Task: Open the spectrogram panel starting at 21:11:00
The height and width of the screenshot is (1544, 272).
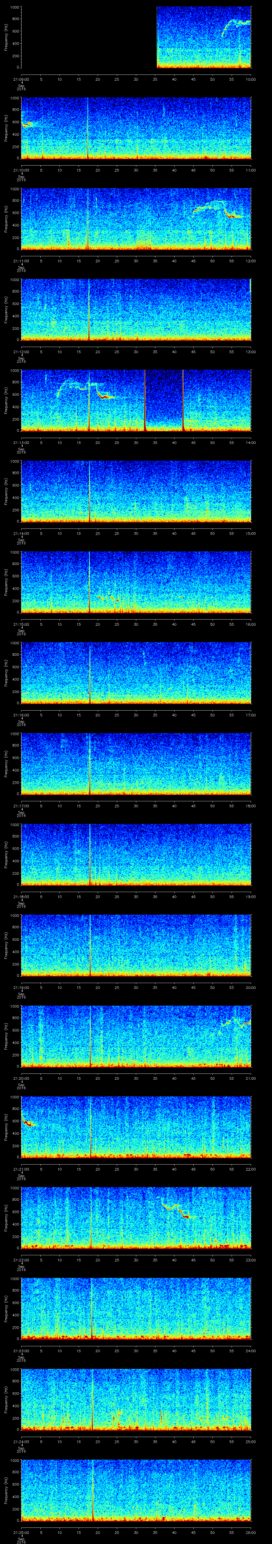Action: tap(136, 219)
